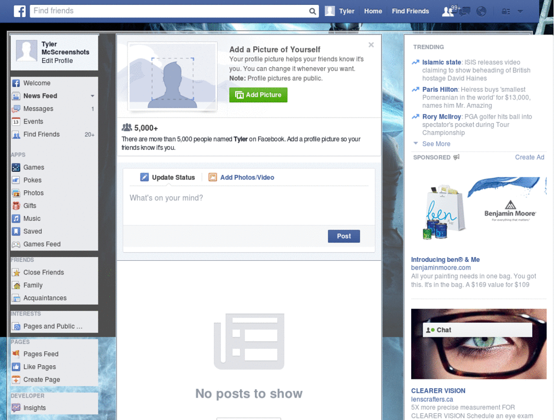Click Tyler profile thumbnail in top bar
The width and height of the screenshot is (560, 420).
coord(330,11)
